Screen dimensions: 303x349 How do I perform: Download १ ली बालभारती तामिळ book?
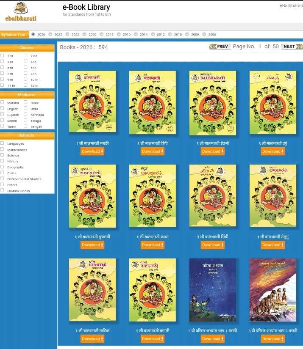click(92, 339)
